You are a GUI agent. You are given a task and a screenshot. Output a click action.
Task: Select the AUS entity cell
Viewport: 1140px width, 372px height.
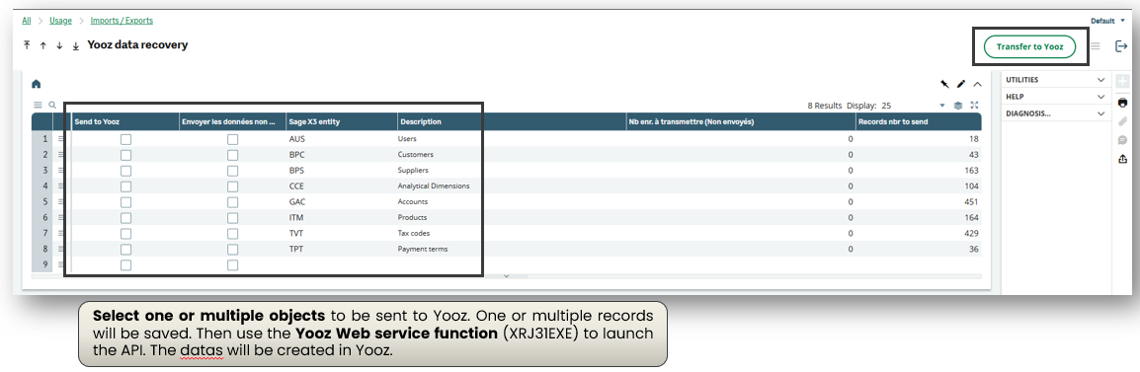tap(342, 139)
